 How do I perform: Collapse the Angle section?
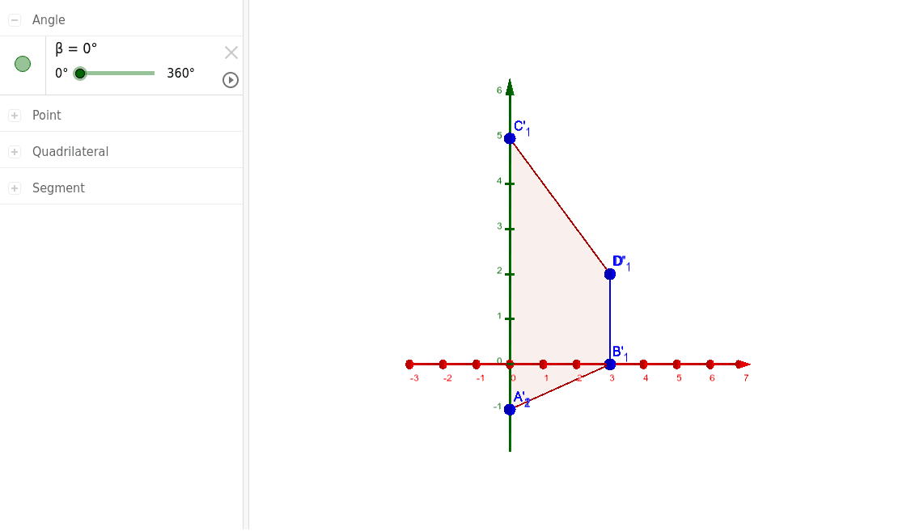pyautogui.click(x=15, y=19)
